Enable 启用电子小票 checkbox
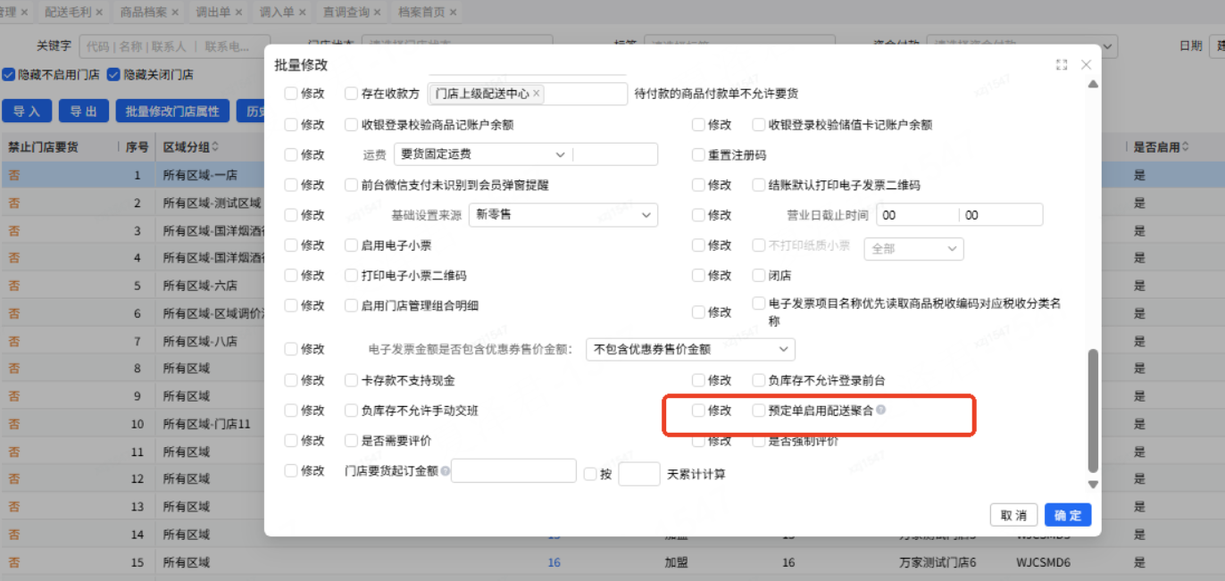Viewport: 1225px width, 581px height. click(351, 245)
